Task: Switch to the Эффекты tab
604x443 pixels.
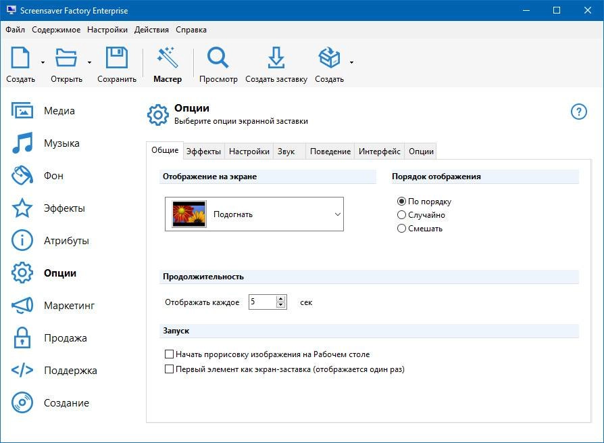Action: (x=203, y=151)
